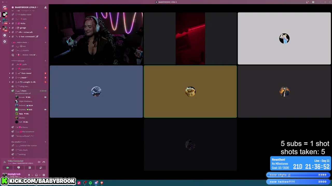Focus the speaking user's gold tile
The image size is (332, 186).
[x=190, y=91]
